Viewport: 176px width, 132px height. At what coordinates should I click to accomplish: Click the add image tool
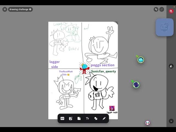71,119
